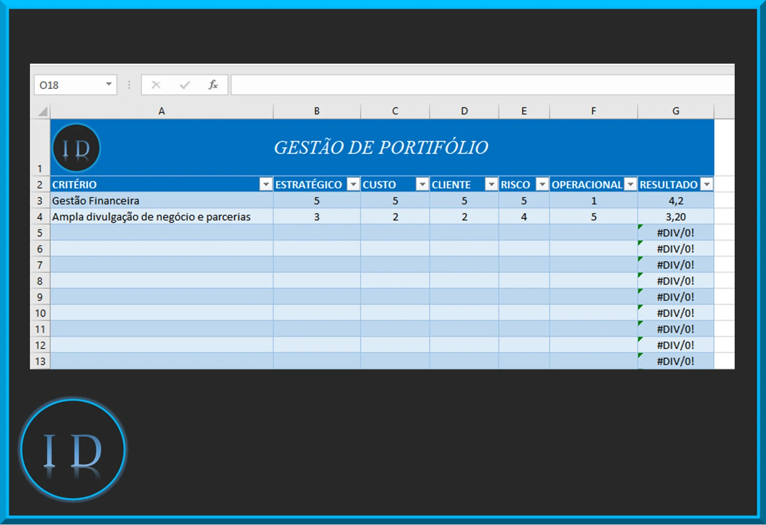Select row 5 header
This screenshot has height=525, width=766.
(40, 233)
